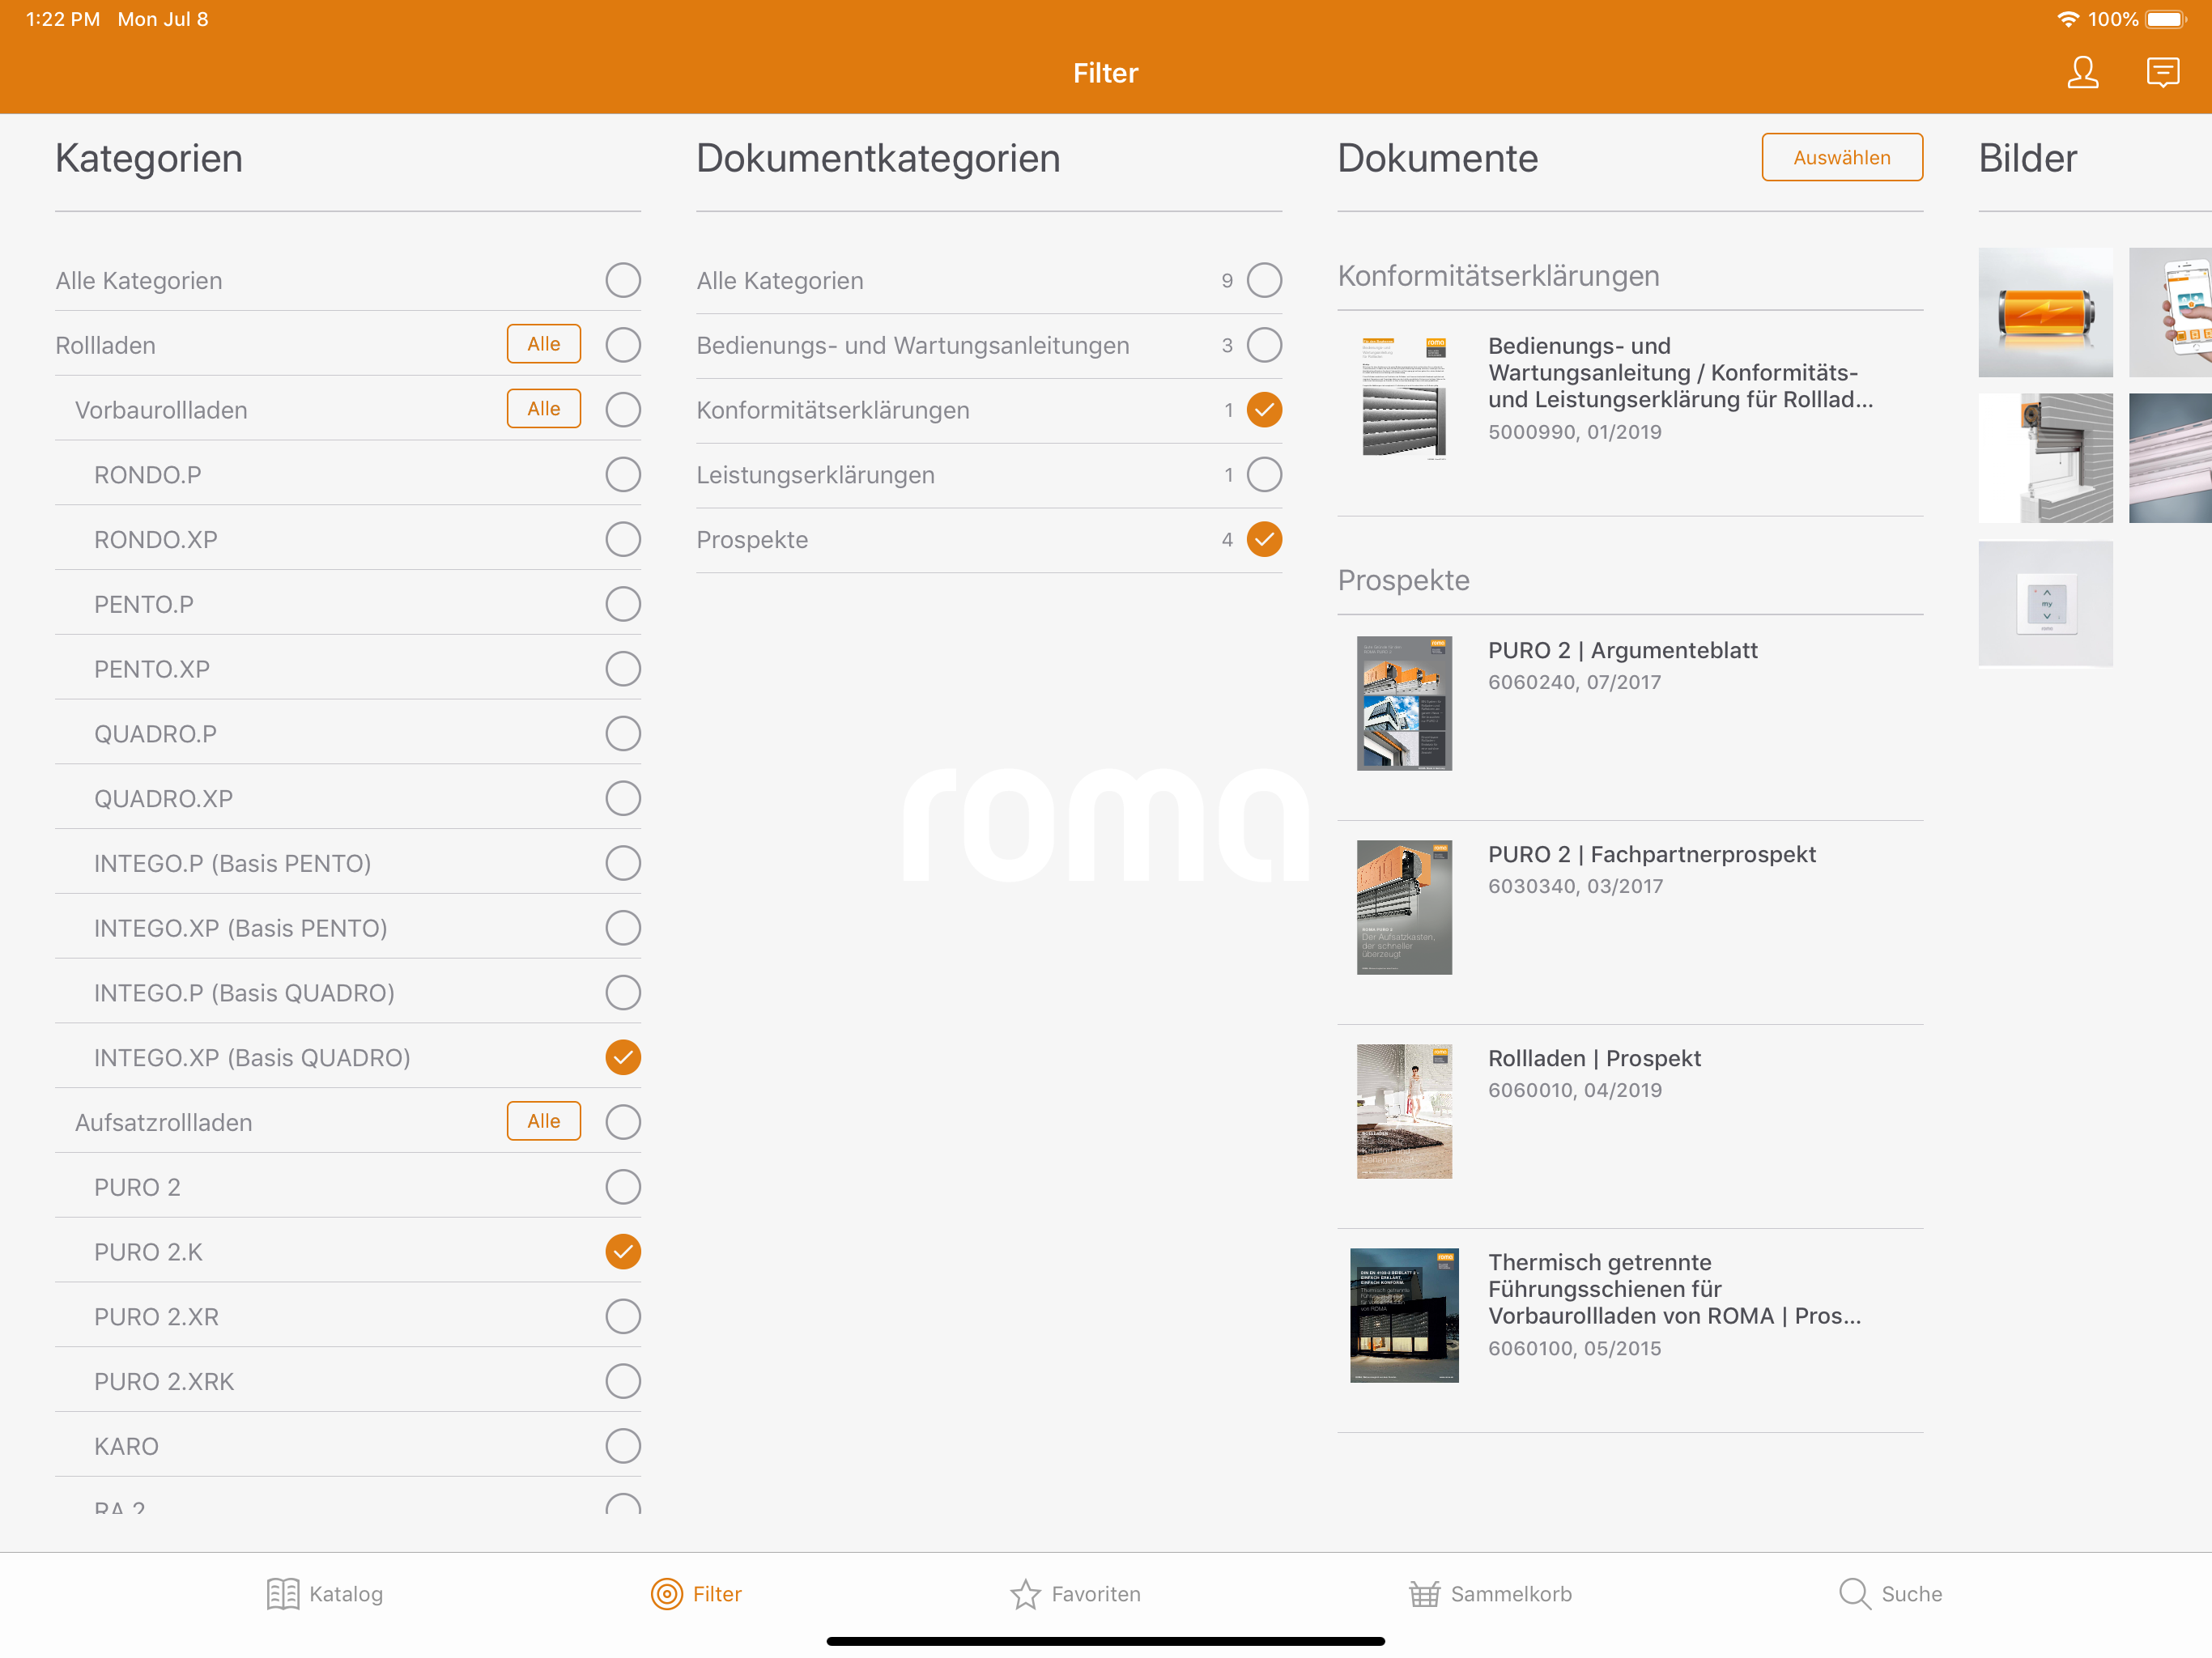Uncheck Konformitätserklärungen document category

[1264, 410]
